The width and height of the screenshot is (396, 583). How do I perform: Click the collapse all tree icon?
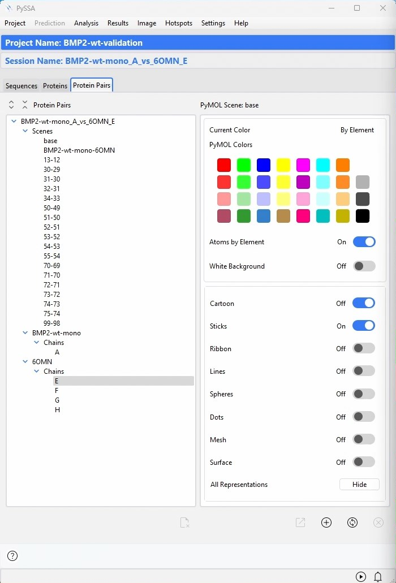pyautogui.click(x=24, y=105)
